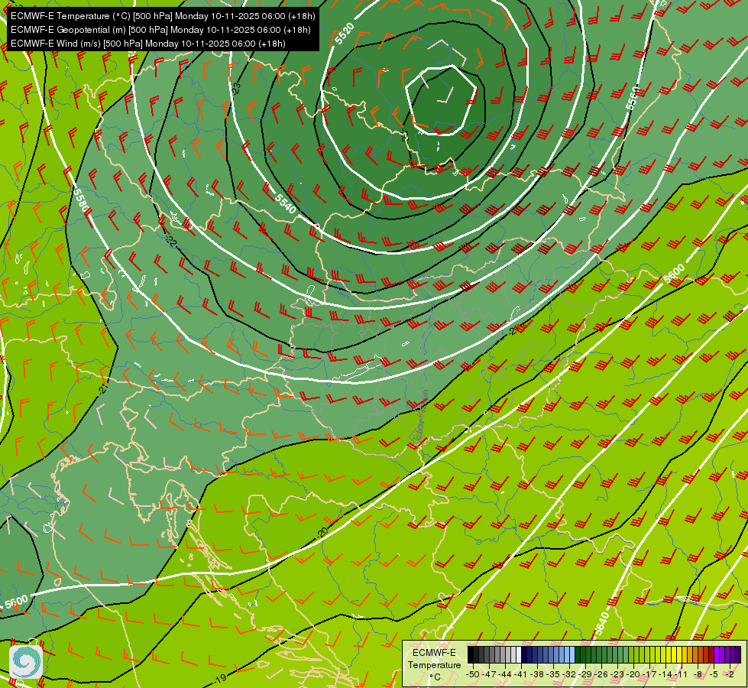
Task: Click the -22 isotherm label on map
Action: [x=171, y=241]
